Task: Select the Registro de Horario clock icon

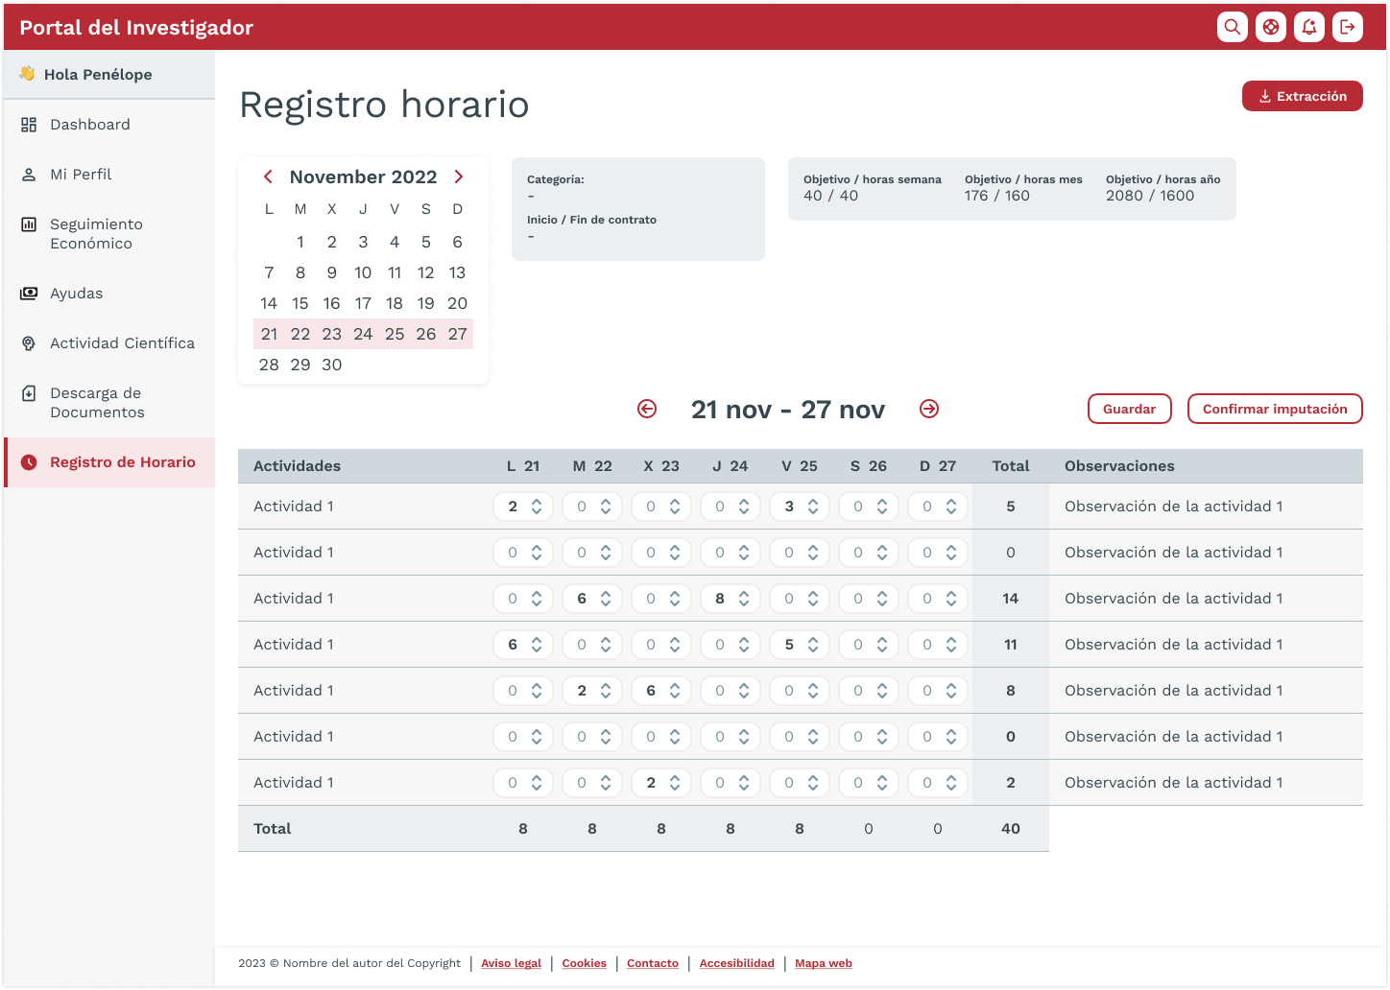Action: pos(27,461)
